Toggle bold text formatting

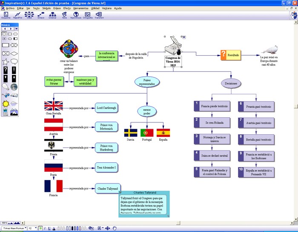[x=41, y=228]
